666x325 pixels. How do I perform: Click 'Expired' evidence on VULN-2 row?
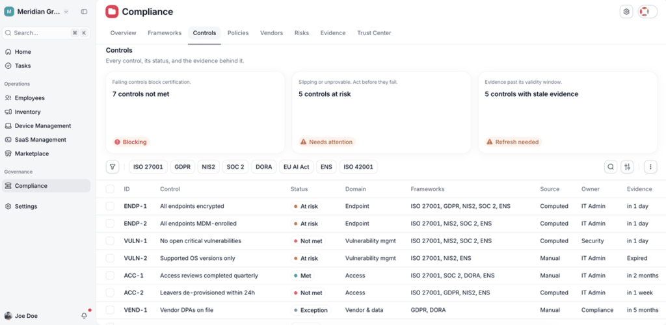(x=637, y=258)
